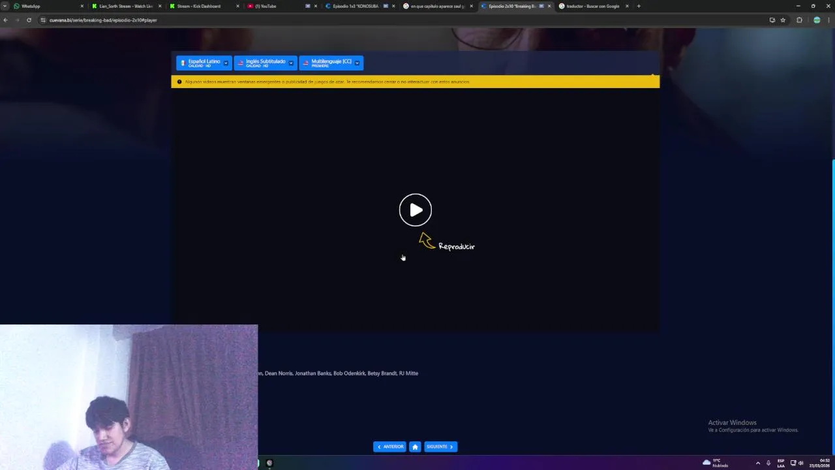Click the media indicator on Episodio 1x3 tab

(386, 6)
